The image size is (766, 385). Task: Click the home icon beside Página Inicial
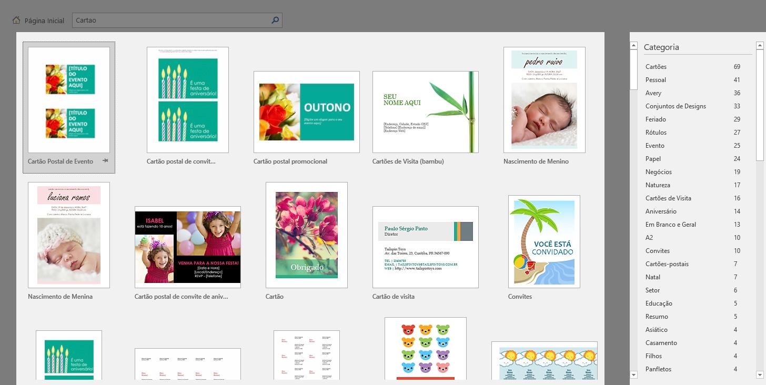pyautogui.click(x=16, y=21)
